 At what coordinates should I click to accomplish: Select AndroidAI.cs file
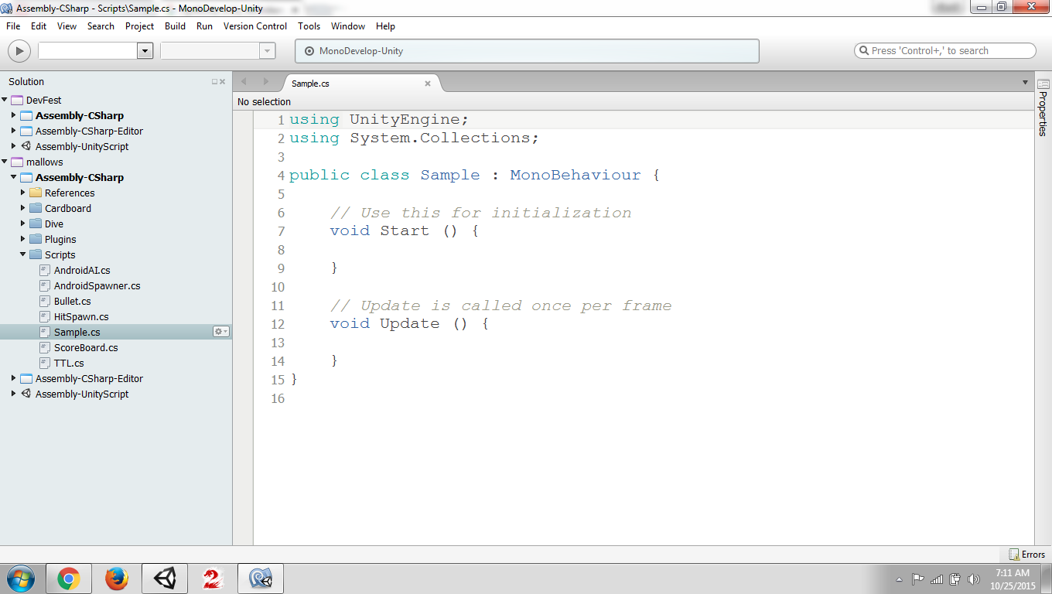pos(82,270)
